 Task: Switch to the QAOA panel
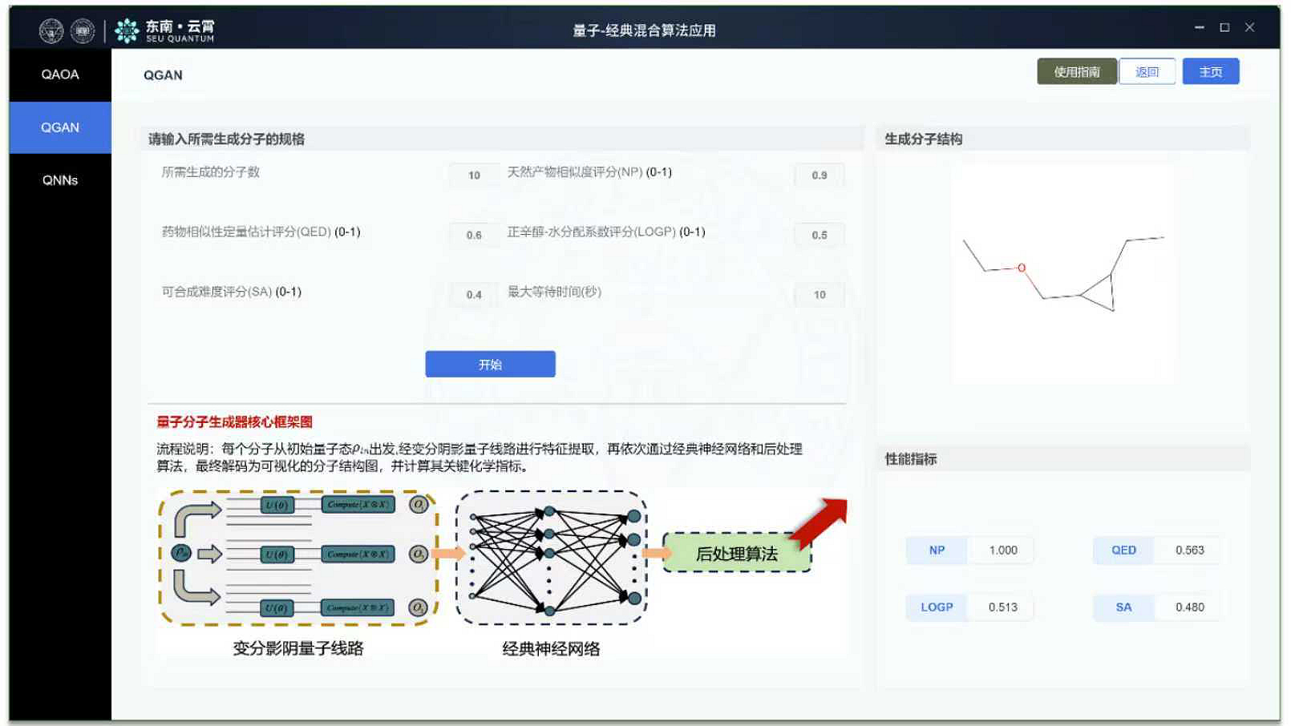59,74
